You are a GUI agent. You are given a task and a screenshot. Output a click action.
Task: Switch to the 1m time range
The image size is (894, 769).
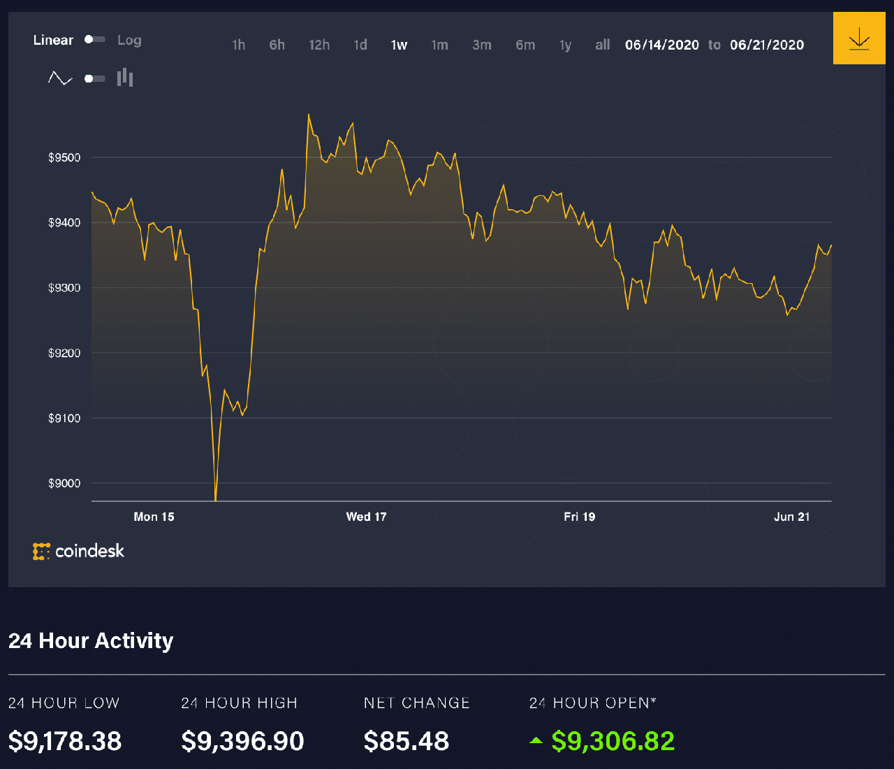(439, 45)
